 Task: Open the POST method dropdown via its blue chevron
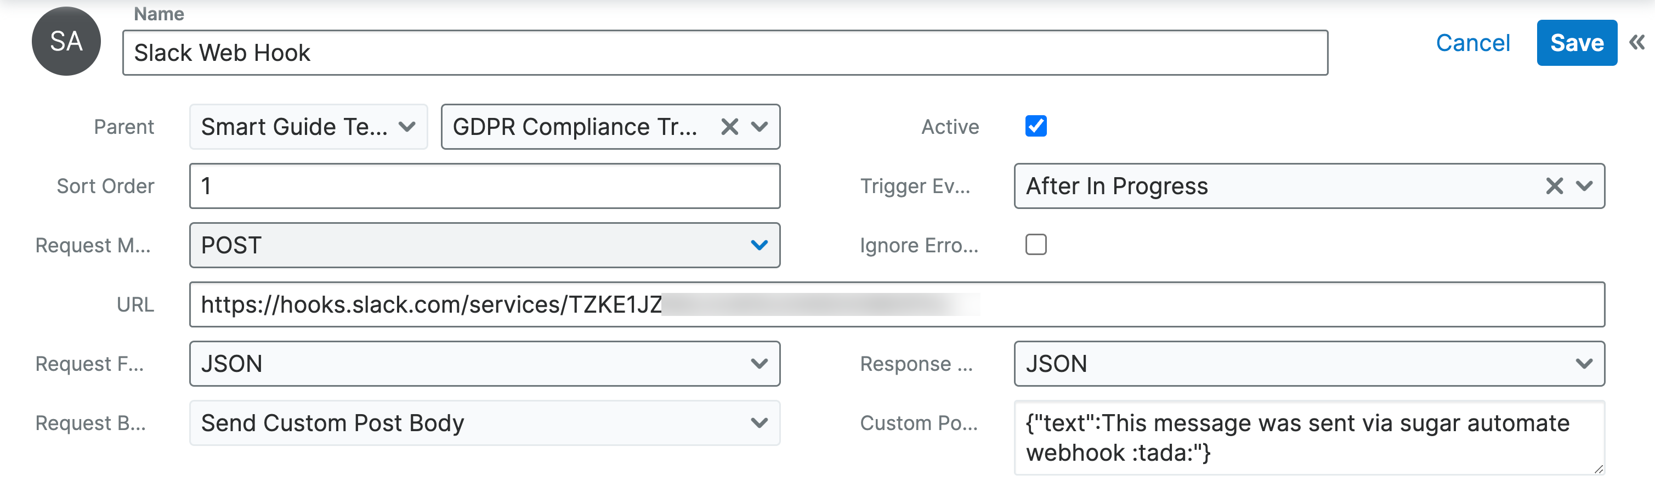coord(761,245)
